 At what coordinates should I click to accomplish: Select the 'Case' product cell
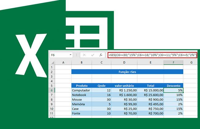82,109
